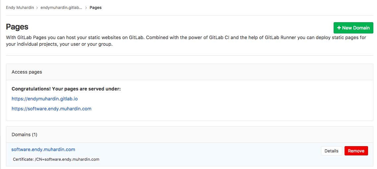Click the Congratulations served-under message

[x=66, y=89]
